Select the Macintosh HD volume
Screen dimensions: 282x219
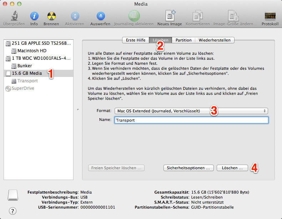39,51
